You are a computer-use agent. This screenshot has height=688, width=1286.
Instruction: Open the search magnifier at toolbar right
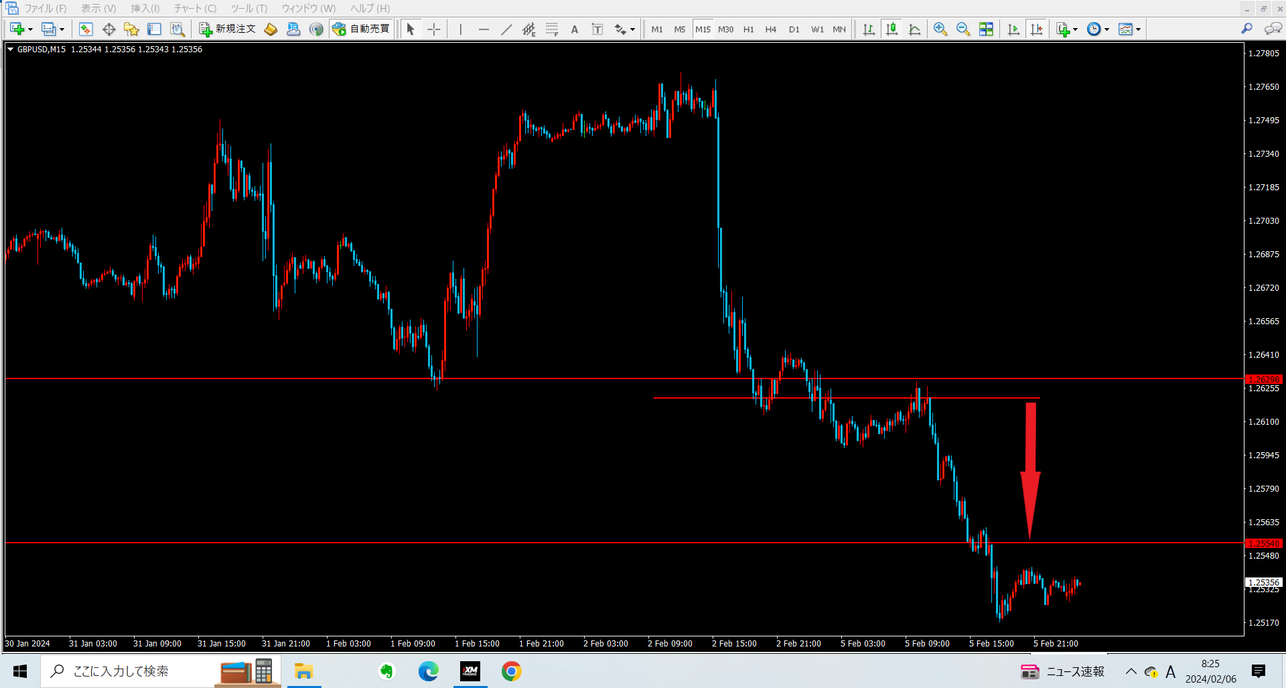tap(1246, 29)
